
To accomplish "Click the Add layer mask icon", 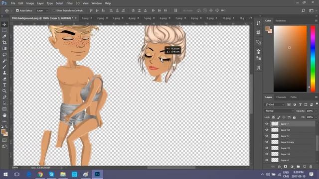I will pos(286,167).
